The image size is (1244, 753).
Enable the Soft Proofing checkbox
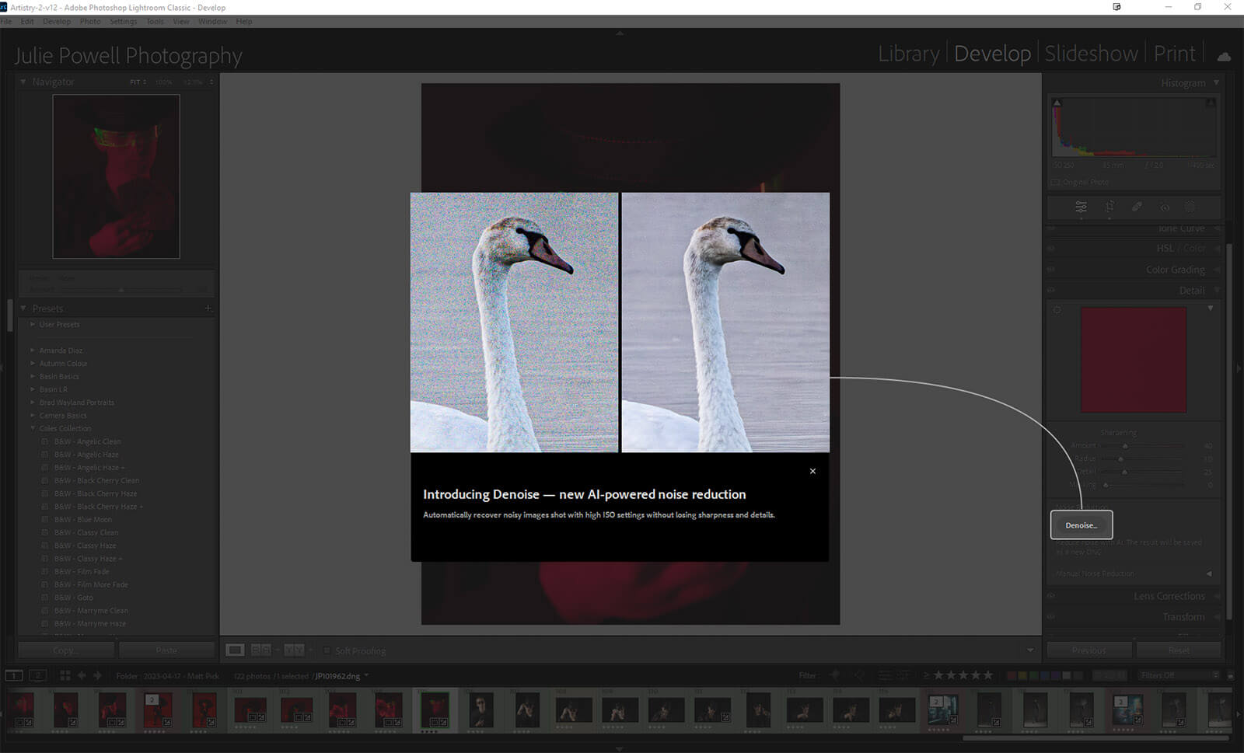[x=327, y=650]
